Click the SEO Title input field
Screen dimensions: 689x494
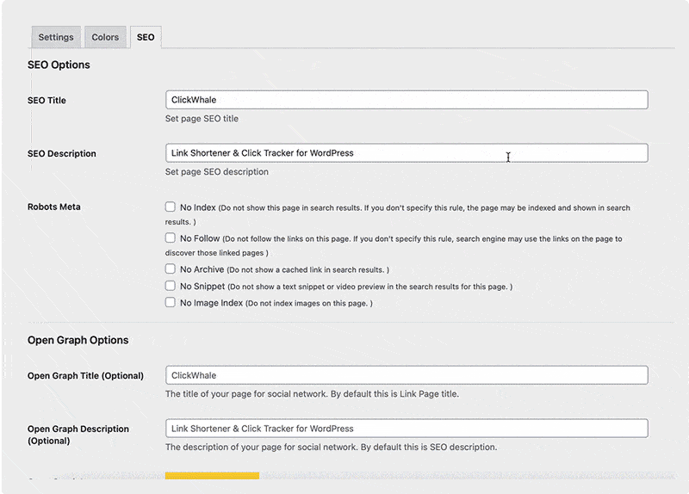click(407, 100)
